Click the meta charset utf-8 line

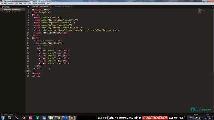click(48, 17)
